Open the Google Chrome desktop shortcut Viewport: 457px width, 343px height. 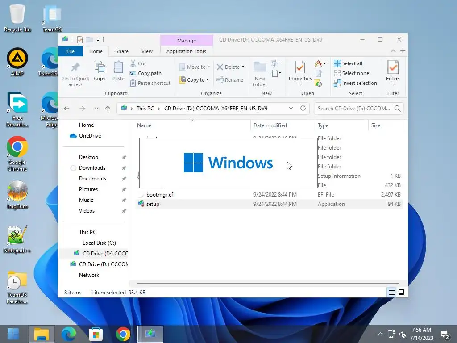point(17,154)
